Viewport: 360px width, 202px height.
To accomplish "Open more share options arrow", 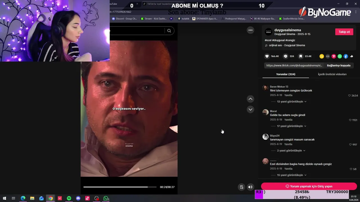I will [x=352, y=56].
